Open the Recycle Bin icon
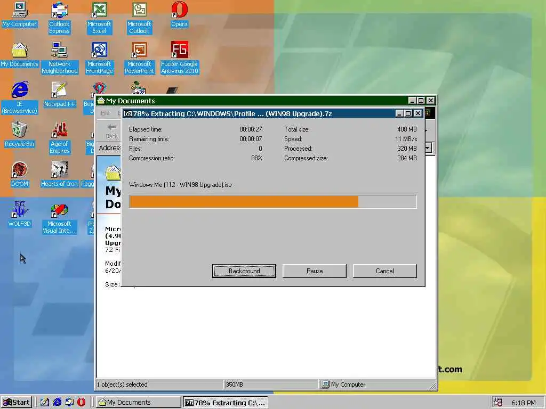This screenshot has width=546, height=409. click(20, 135)
